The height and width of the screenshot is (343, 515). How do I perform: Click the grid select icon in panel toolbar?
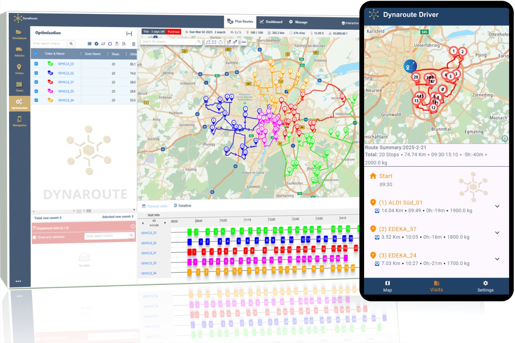pyautogui.click(x=89, y=44)
